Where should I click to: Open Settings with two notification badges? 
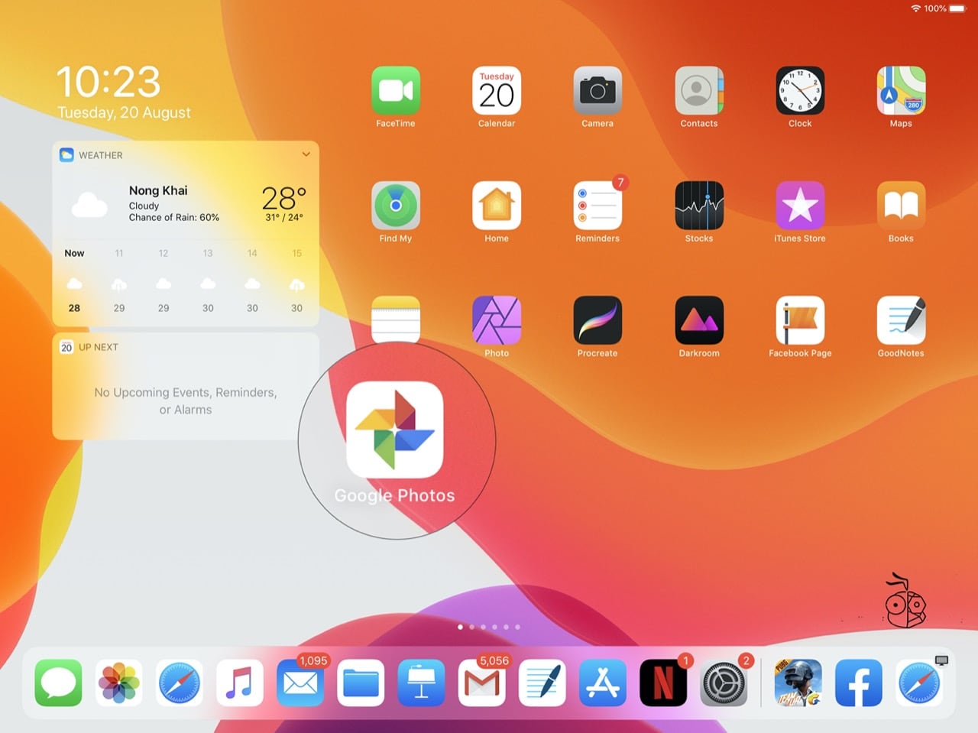(723, 683)
